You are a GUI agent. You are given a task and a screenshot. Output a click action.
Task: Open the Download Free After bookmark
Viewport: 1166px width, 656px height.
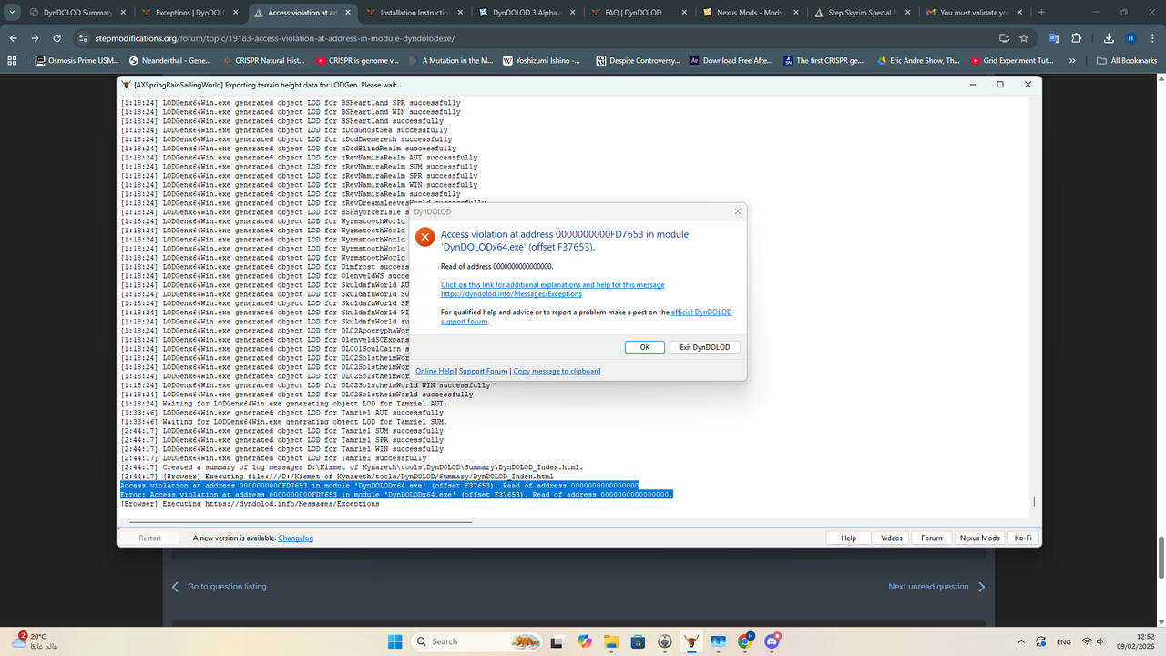731,61
